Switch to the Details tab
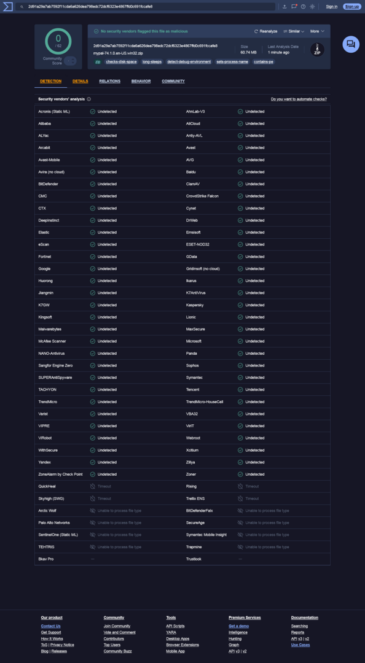This screenshot has height=663, width=365. click(x=80, y=81)
